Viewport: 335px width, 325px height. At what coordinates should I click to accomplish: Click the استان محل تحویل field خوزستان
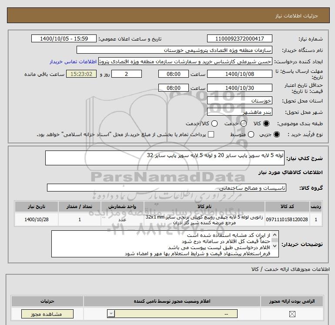tap(239, 100)
